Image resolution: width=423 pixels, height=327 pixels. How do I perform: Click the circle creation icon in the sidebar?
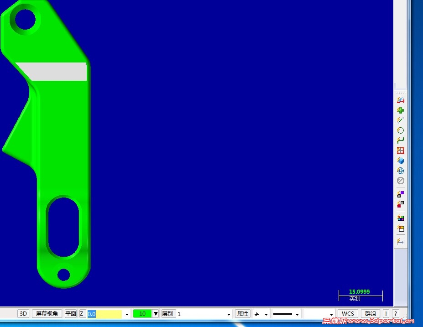tap(400, 130)
